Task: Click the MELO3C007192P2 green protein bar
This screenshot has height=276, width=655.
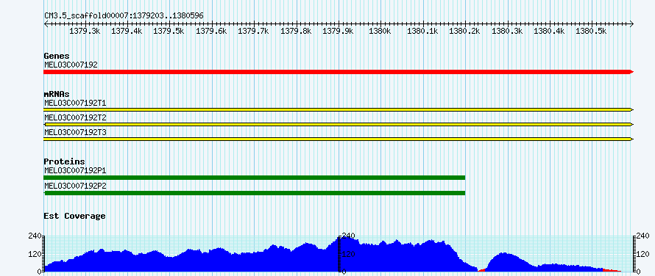Action: tap(255, 192)
